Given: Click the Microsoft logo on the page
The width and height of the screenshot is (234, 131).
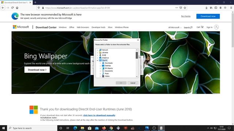Looking at the screenshot, I should coord(21,27).
